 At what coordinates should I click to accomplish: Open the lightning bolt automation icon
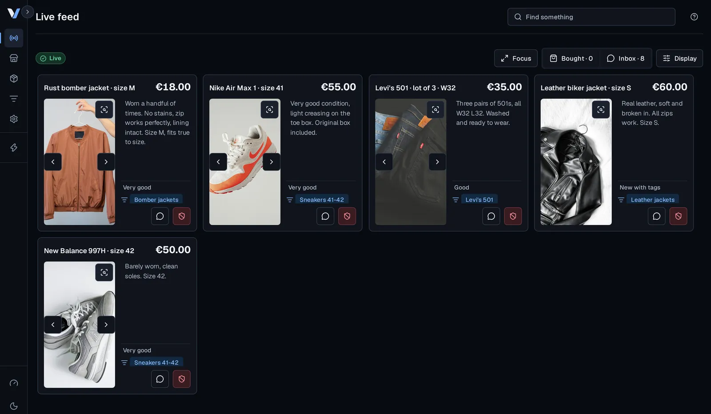14,147
